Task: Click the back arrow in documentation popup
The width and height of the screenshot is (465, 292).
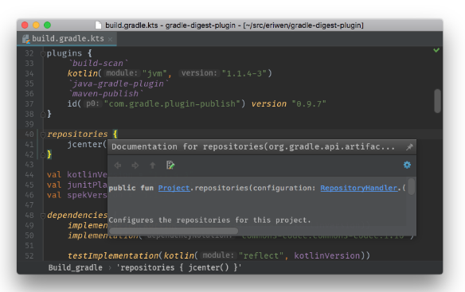Action: [118, 165]
